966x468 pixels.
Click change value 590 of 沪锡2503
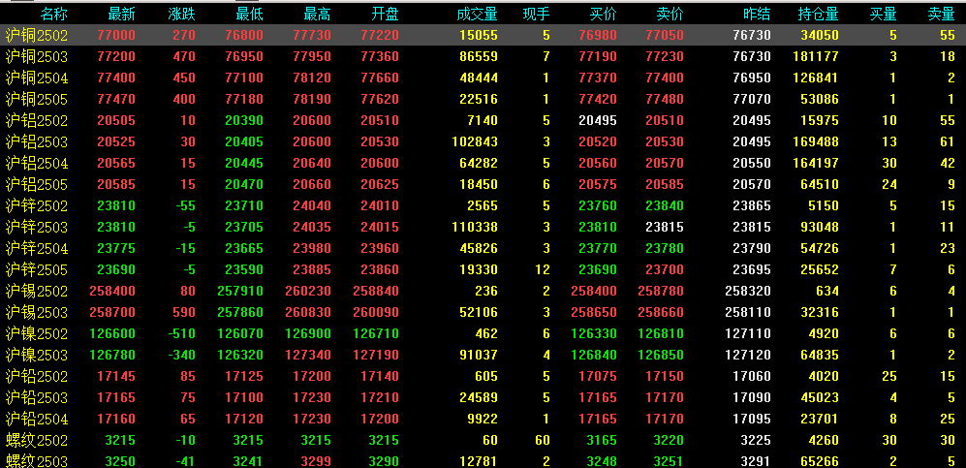[x=184, y=312]
